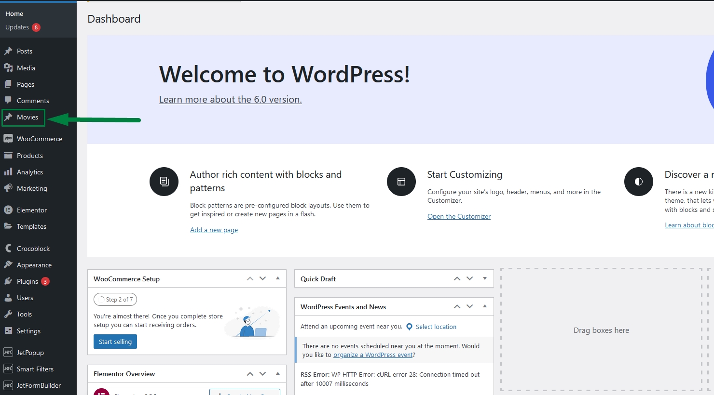
Task: Click the WooCommerce logo icon
Action: click(8, 138)
